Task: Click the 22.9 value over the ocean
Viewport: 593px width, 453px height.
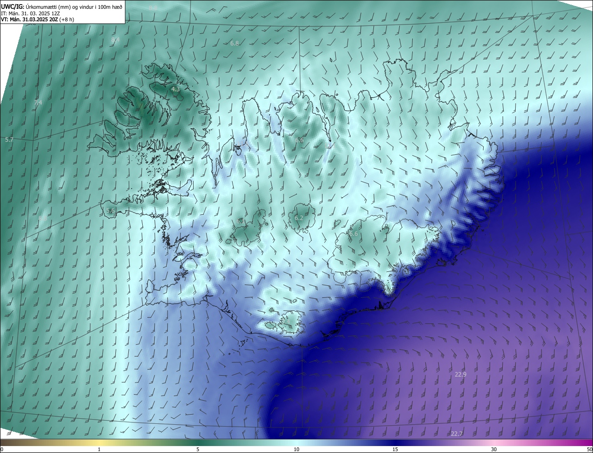Action: tap(460, 374)
